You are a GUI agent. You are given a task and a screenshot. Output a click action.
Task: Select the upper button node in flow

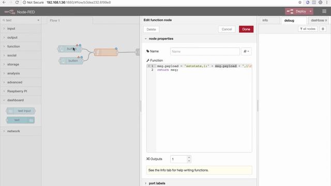click(70, 49)
